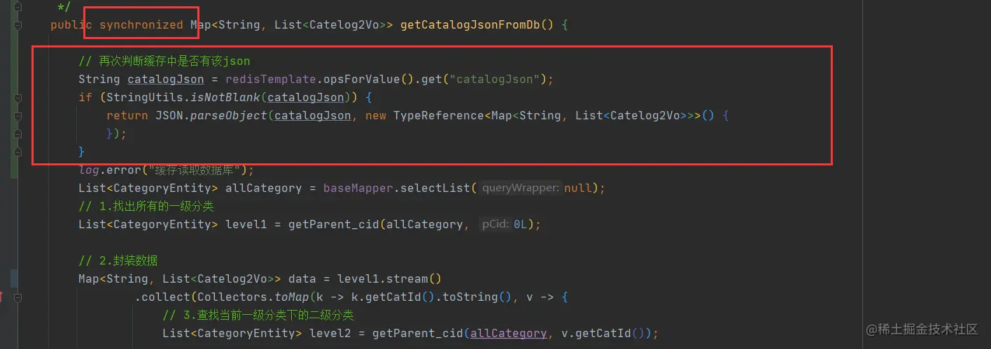Click the fold end marker beside the */ comment end
This screenshot has width=991, height=349.
click(18, 7)
